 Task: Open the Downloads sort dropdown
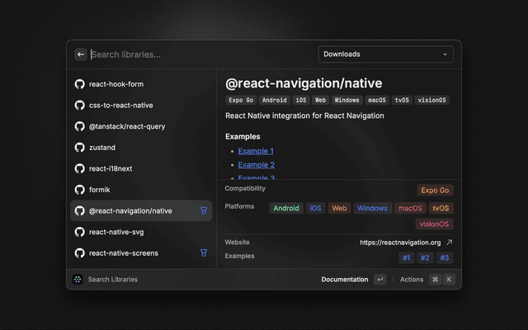point(385,54)
